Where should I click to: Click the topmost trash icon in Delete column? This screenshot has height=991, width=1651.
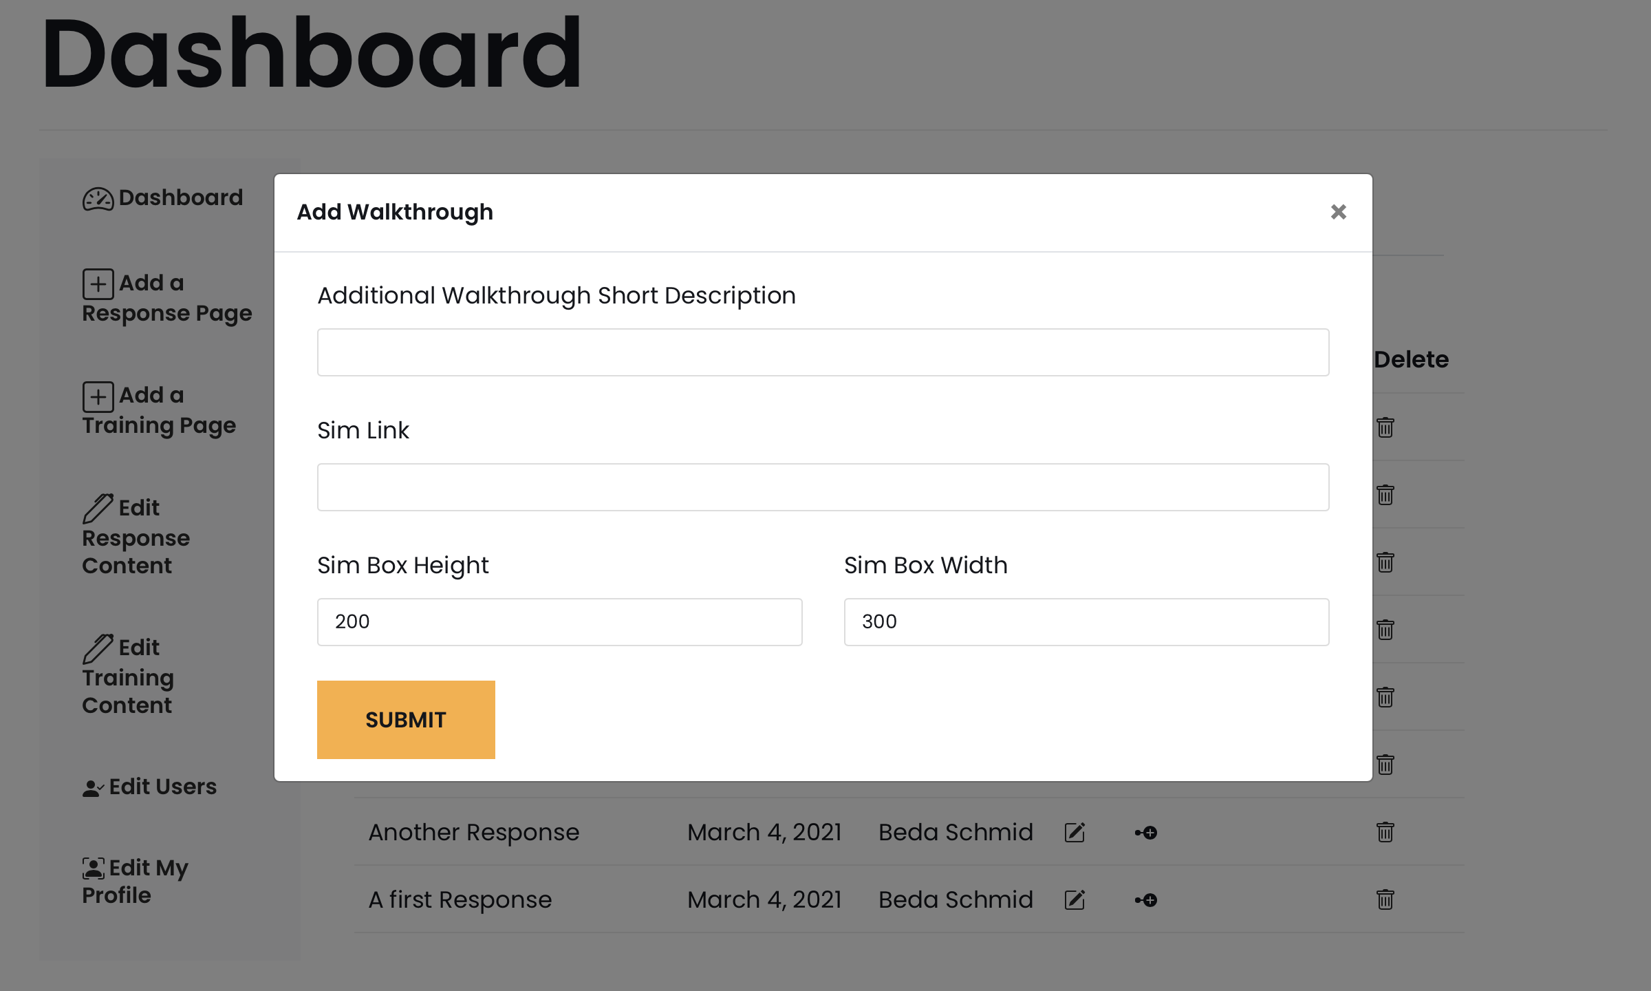coord(1385,427)
